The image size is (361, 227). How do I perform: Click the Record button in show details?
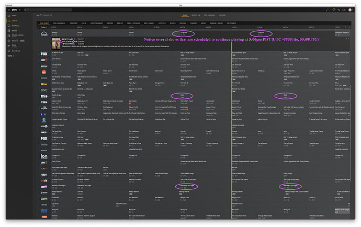[x=81, y=44]
